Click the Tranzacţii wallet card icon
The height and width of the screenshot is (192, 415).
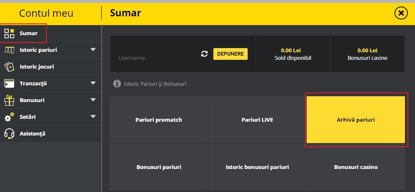tap(9, 83)
